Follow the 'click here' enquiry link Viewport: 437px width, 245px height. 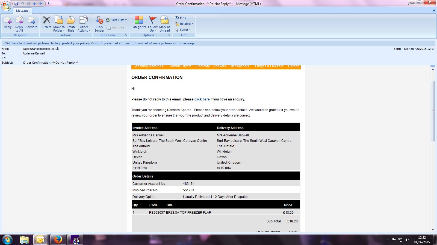pyautogui.click(x=202, y=99)
